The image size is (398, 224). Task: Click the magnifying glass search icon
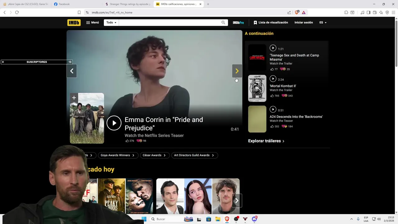click(223, 22)
